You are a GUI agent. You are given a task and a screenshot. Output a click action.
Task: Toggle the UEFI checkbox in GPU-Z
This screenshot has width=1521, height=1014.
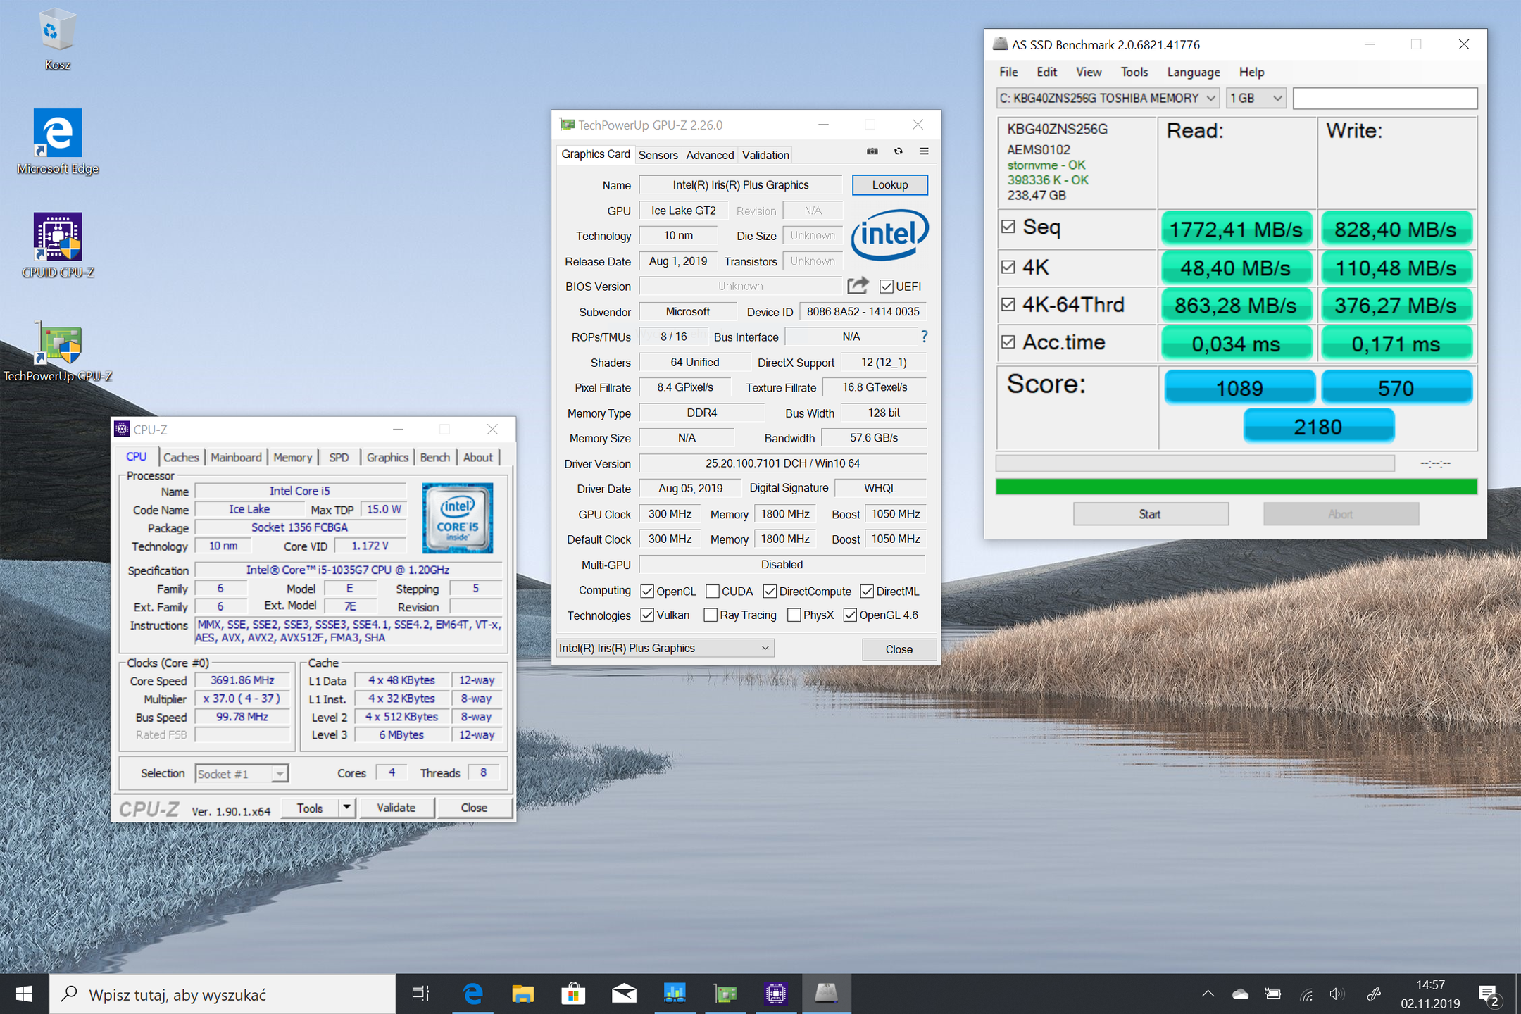click(887, 287)
